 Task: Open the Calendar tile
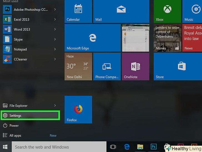(x=78, y=11)
